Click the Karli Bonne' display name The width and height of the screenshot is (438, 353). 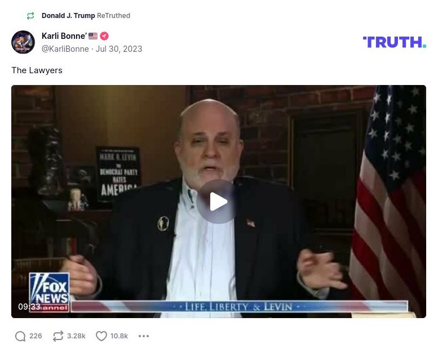click(x=64, y=36)
